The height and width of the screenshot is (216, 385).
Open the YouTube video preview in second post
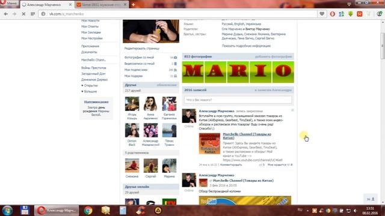point(245,200)
